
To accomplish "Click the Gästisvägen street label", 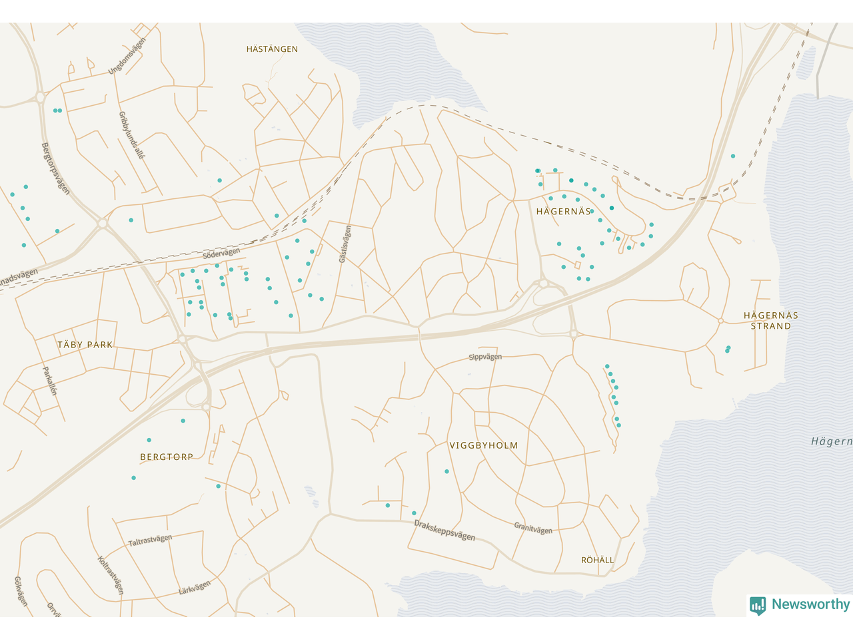I will pos(345,244).
